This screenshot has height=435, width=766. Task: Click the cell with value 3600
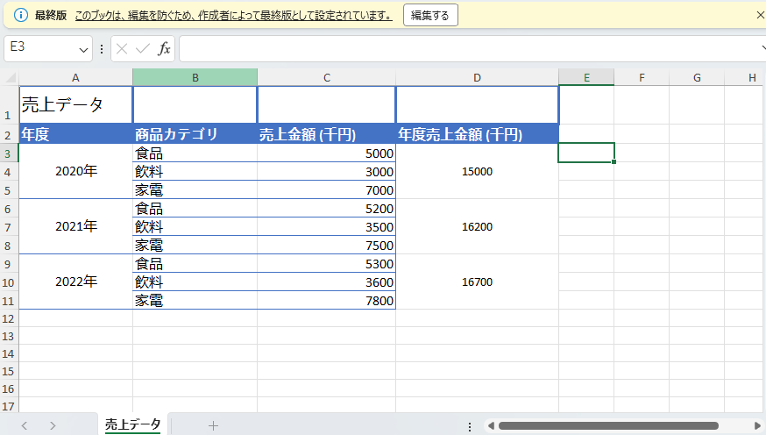coord(326,282)
